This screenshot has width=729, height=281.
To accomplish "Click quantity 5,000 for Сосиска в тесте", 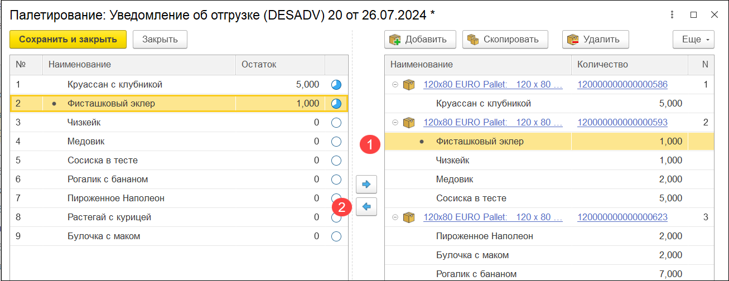I will [x=670, y=198].
